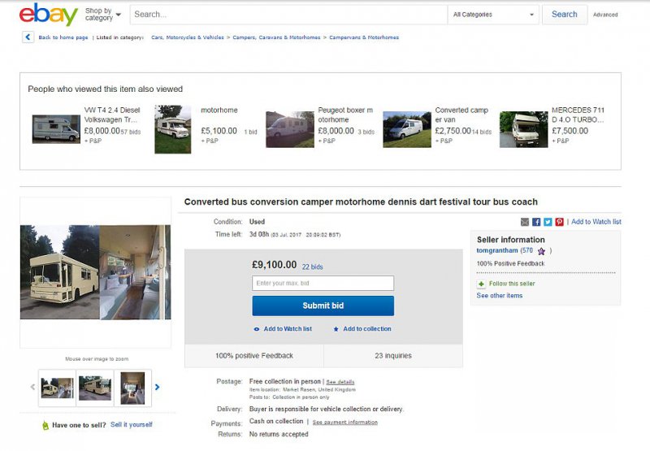Click the eBay logo
The width and height of the screenshot is (650, 451).
pos(48,15)
